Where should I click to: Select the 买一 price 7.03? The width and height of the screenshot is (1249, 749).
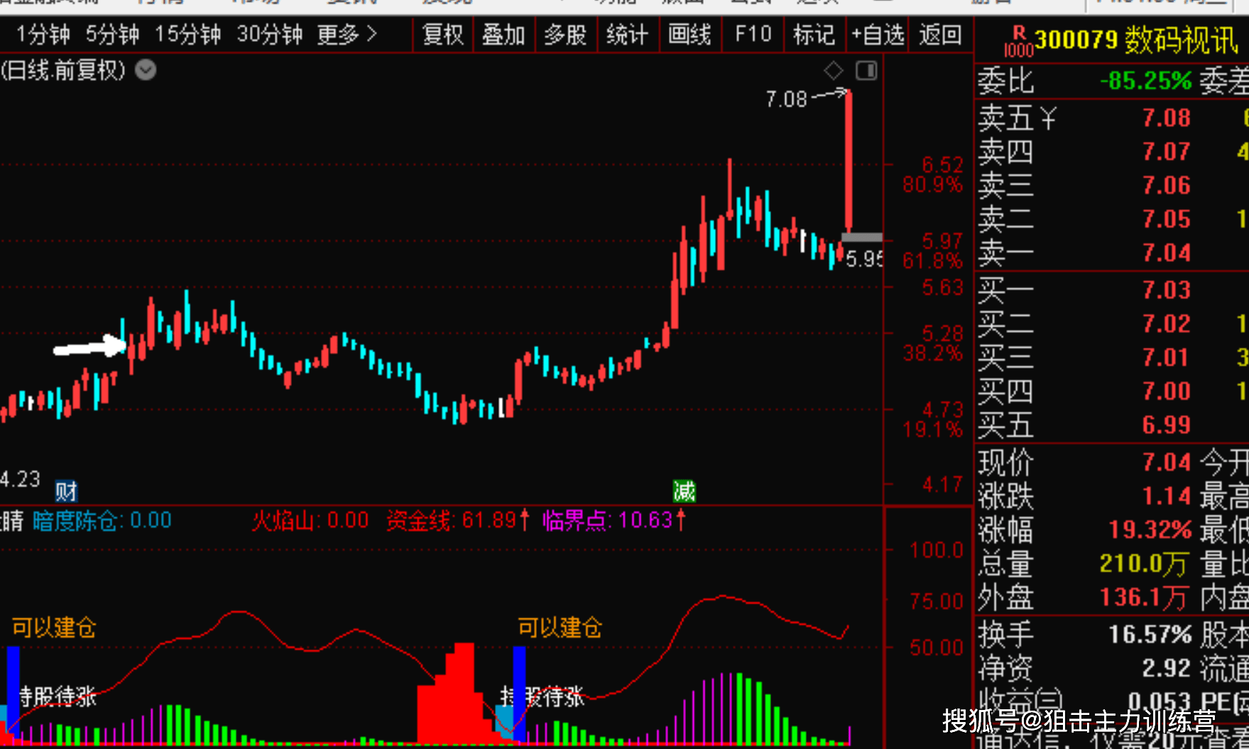click(x=1166, y=290)
